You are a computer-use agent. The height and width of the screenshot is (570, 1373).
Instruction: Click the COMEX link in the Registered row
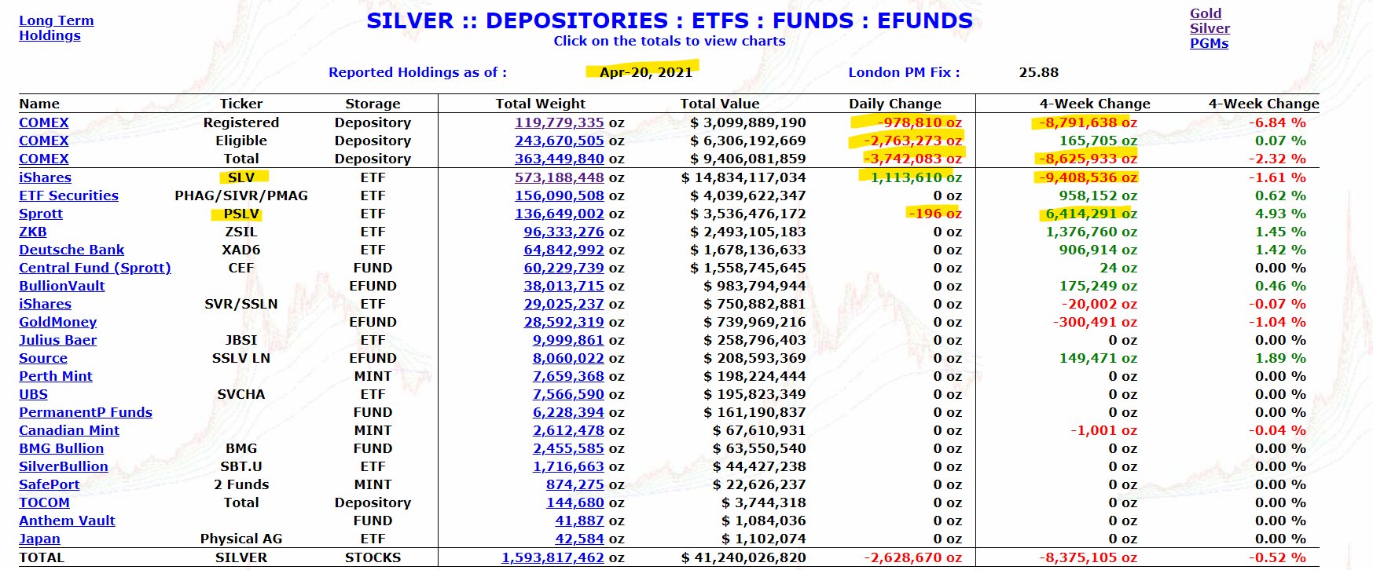pyautogui.click(x=44, y=122)
